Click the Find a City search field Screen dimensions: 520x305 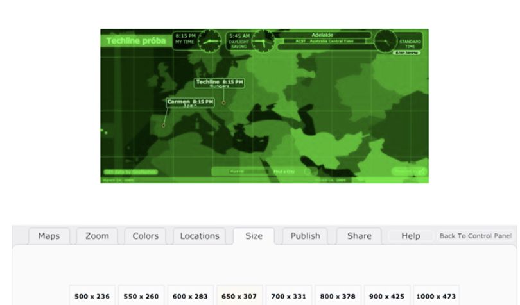[248, 172]
